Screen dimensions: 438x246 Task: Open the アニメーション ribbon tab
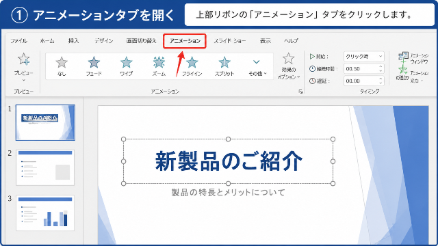(185, 41)
